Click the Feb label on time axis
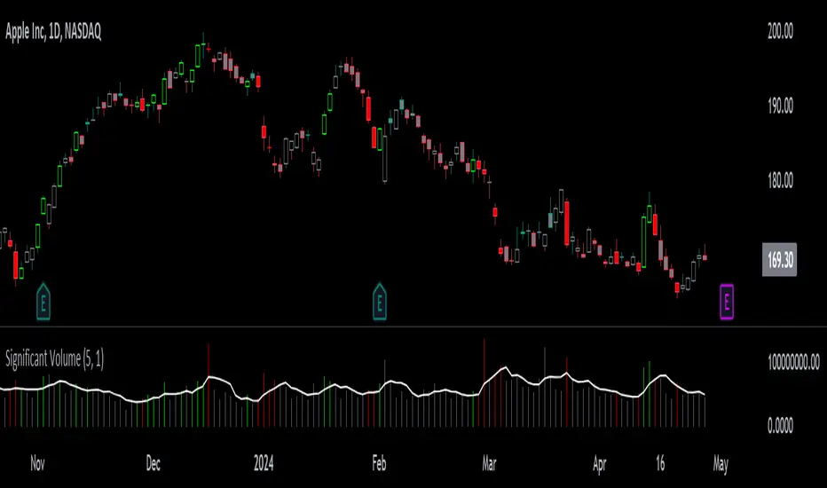Screen dimensions: 827x488 (379, 463)
